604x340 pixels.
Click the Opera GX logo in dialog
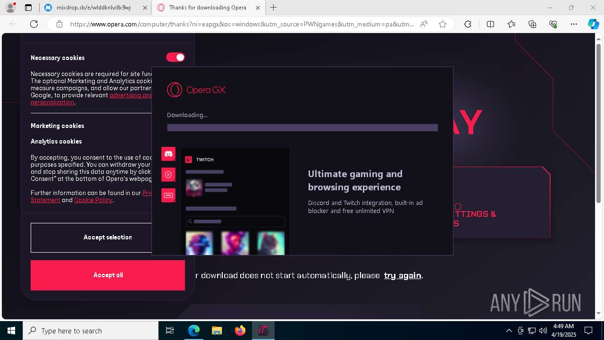tap(196, 90)
